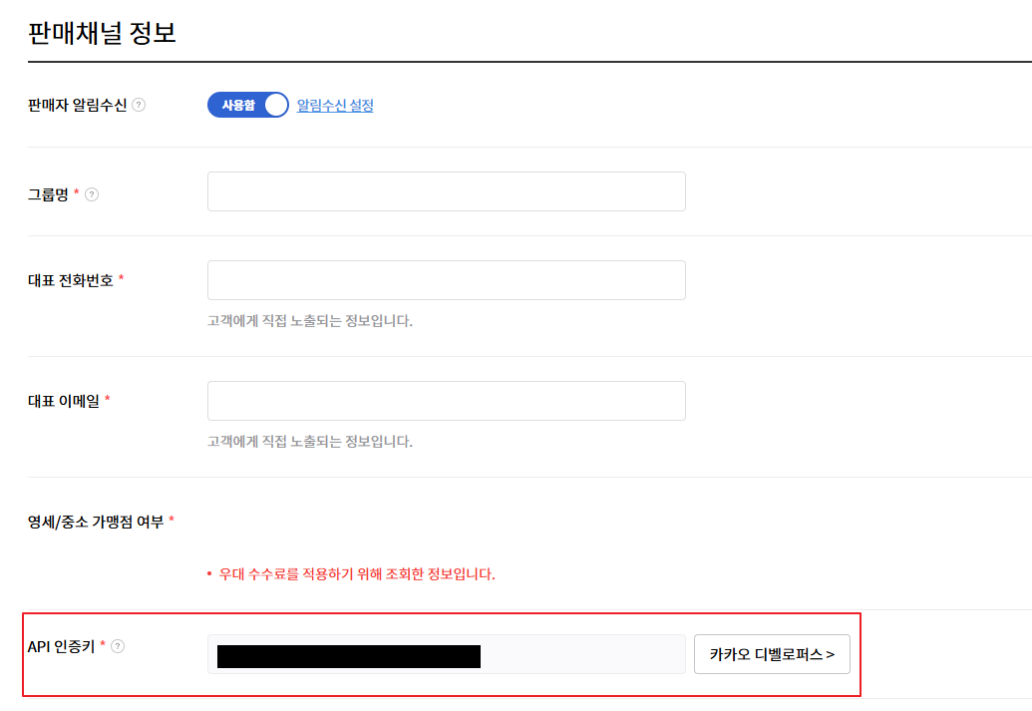Screen dimensions: 1032x711
Task: Focus the 그룹명 input field
Action: pos(446,190)
